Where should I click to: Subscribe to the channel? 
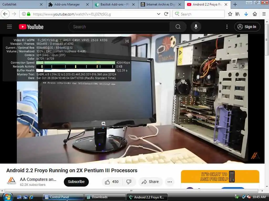point(76,182)
